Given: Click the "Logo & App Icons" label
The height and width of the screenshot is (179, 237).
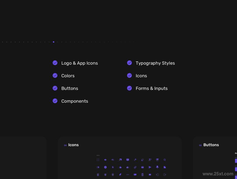Looking at the screenshot, I should [x=80, y=63].
